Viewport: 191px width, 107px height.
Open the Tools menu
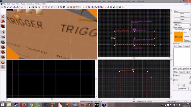tap(23, 4)
